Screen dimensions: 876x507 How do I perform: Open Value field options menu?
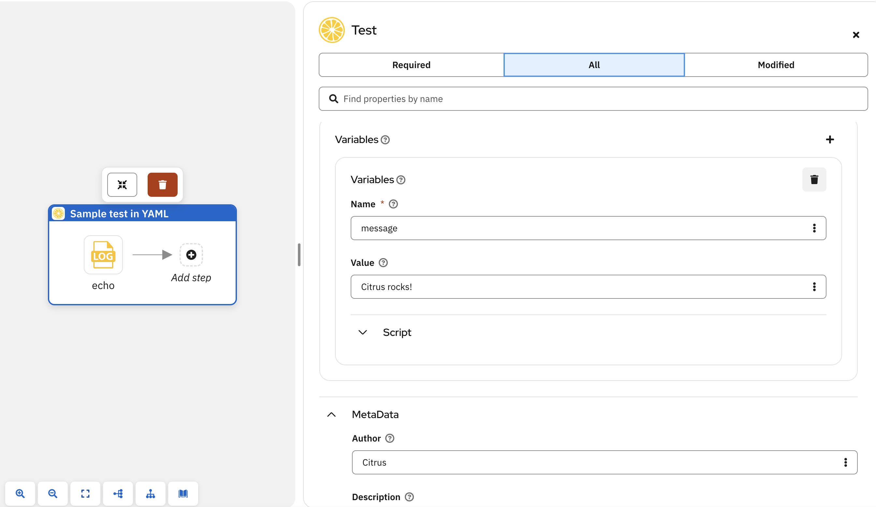point(814,287)
